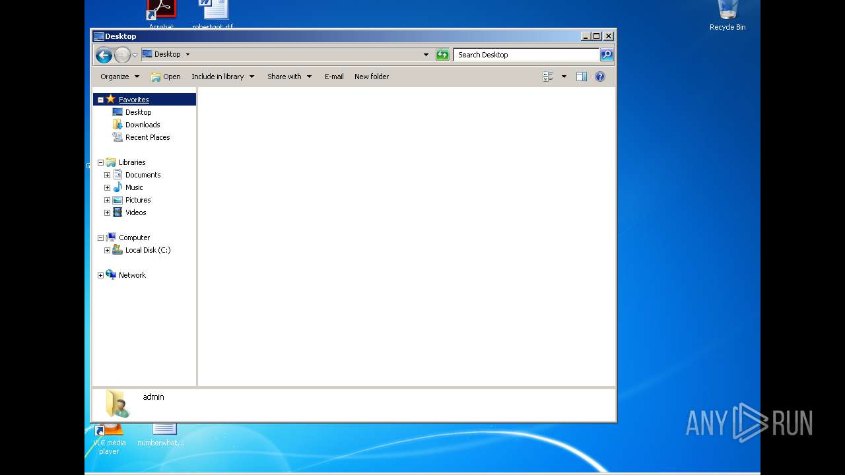Open the Videos library
Viewport: 845px width, 475px height.
point(136,212)
